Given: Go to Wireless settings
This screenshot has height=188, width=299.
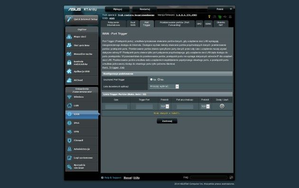Looking at the screenshot, I should click(82, 97).
